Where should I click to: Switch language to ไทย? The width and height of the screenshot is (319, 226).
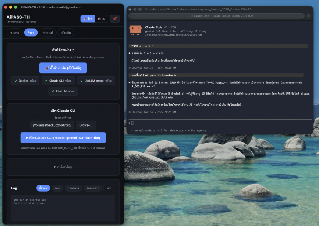[88, 19]
